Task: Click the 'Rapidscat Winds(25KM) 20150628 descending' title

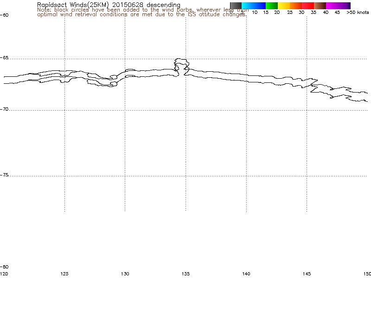Action: pyautogui.click(x=109, y=5)
